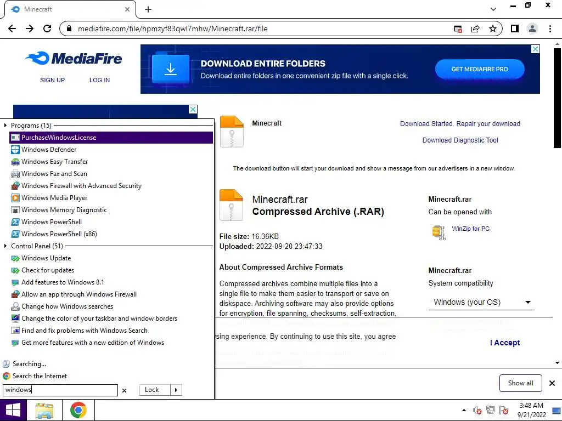This screenshot has height=421, width=562.
Task: Click WinZip for PC link
Action: (x=470, y=229)
